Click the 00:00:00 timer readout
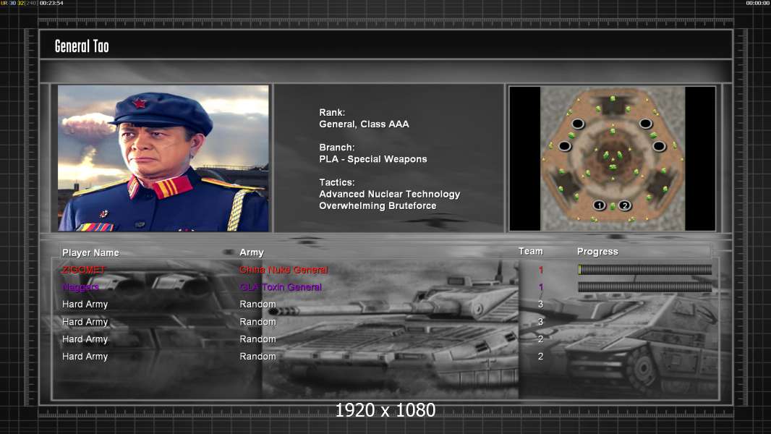This screenshot has height=434, width=771. (757, 3)
